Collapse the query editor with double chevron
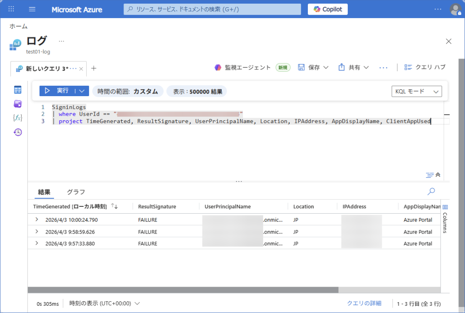 tap(438, 175)
